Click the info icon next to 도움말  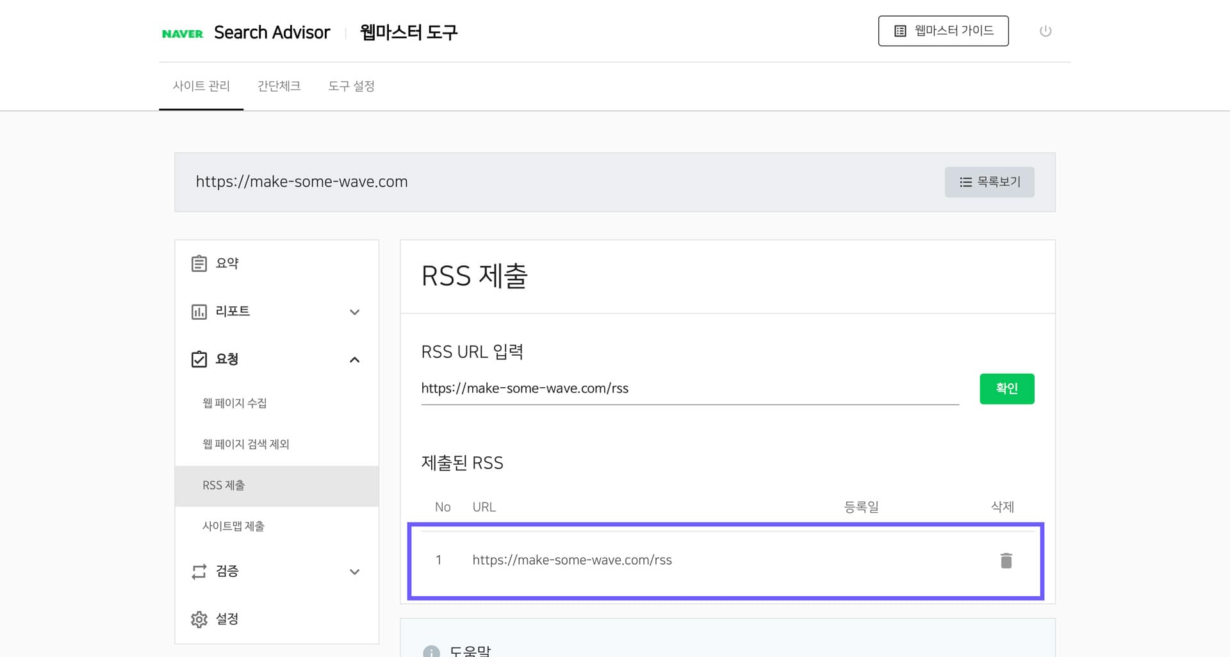coord(430,651)
